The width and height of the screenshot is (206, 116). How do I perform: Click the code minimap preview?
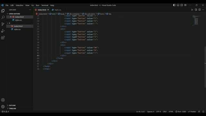[196, 20]
